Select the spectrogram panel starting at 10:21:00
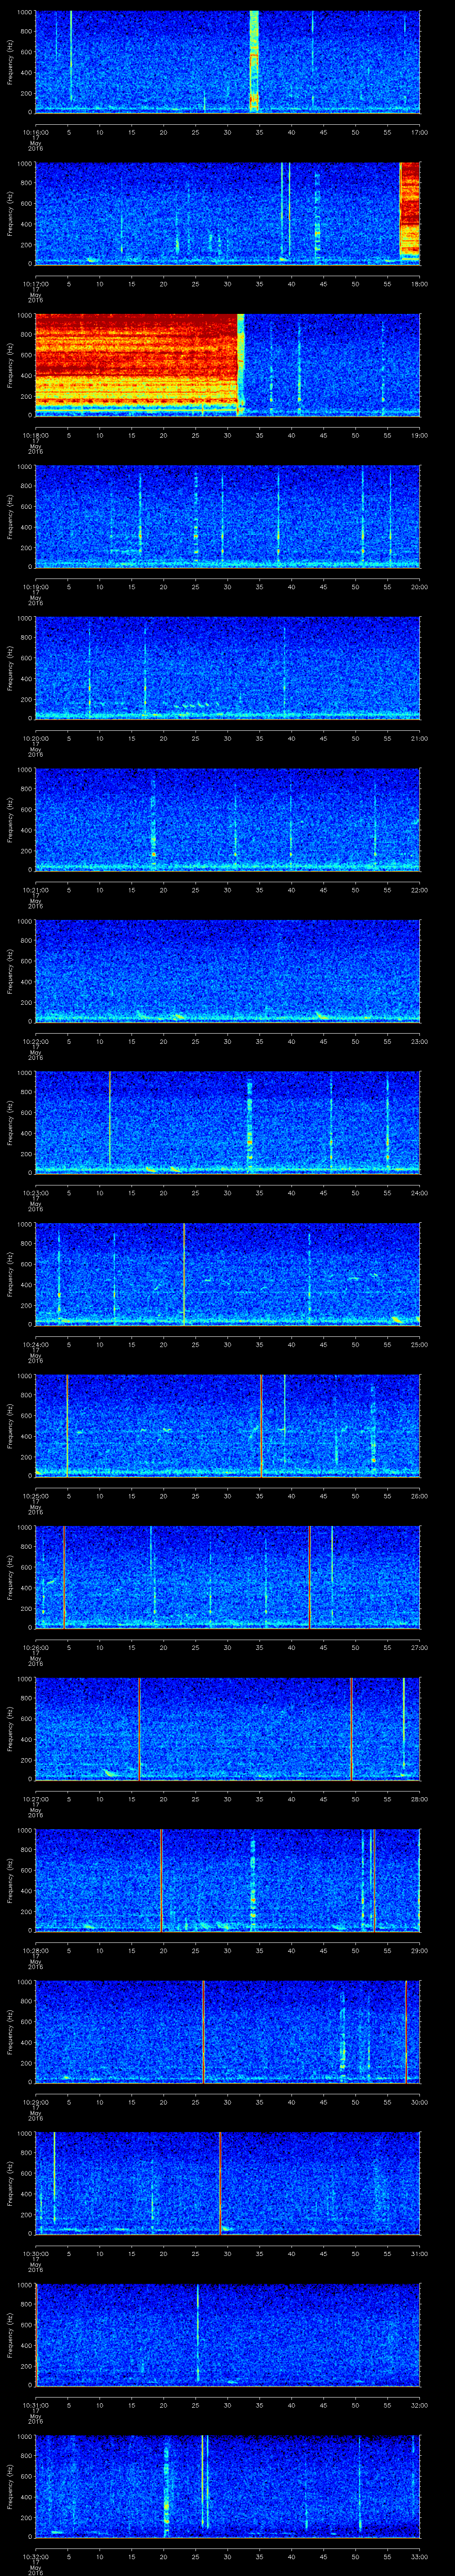 click(x=227, y=819)
